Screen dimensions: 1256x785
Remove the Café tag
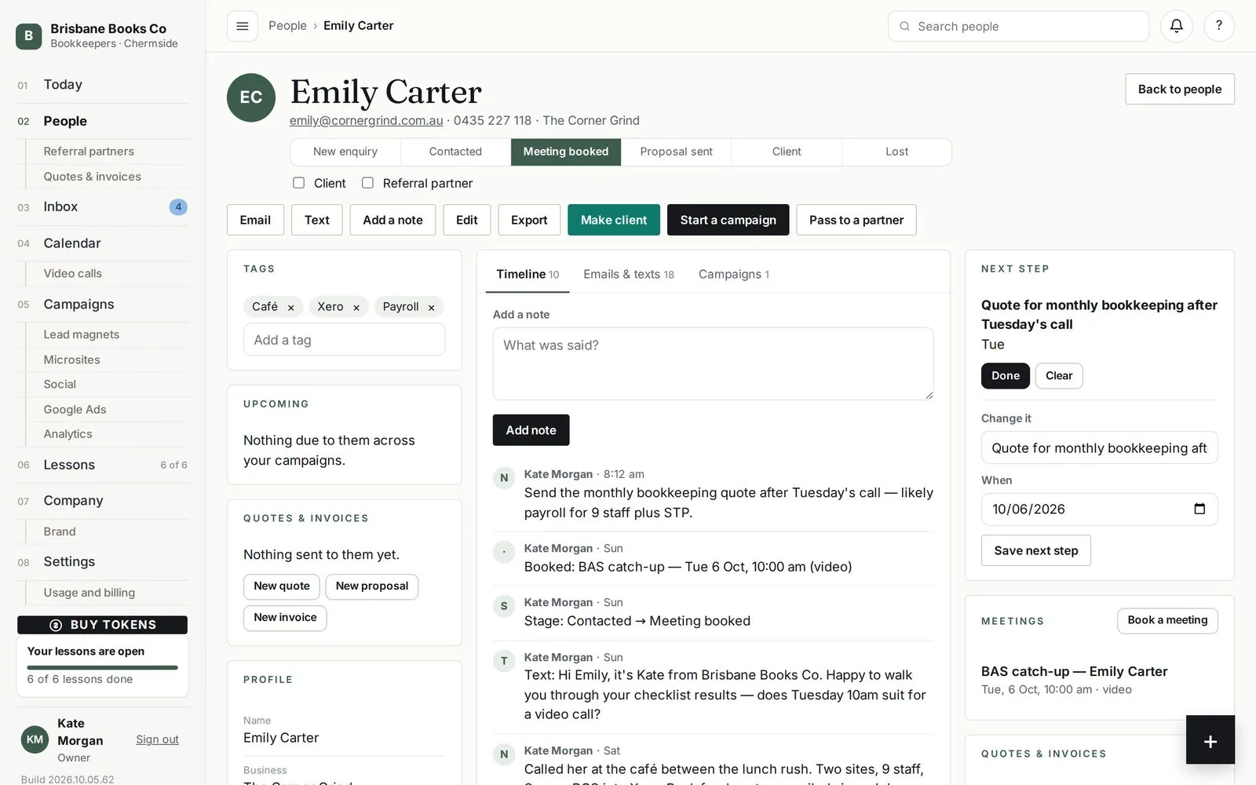290,308
